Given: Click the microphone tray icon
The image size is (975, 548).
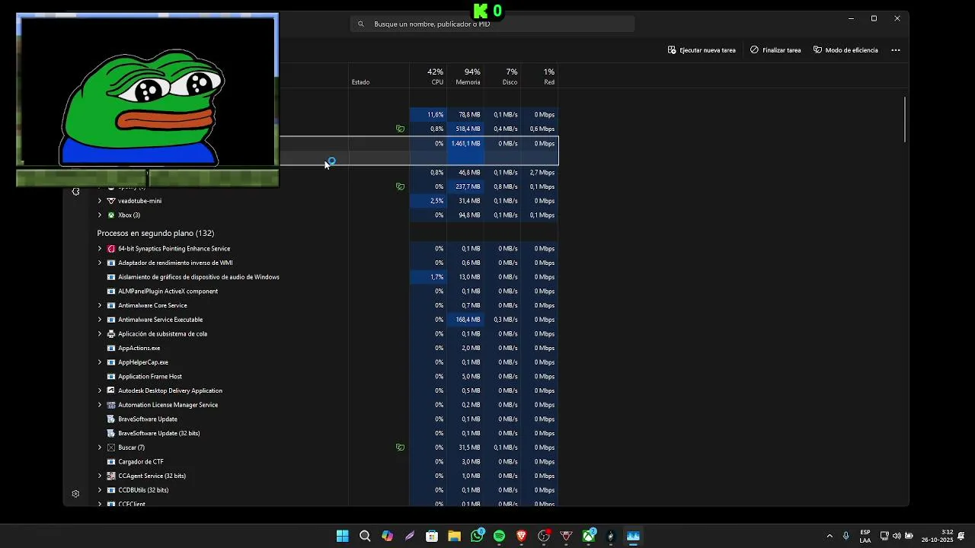Looking at the screenshot, I should 846,536.
